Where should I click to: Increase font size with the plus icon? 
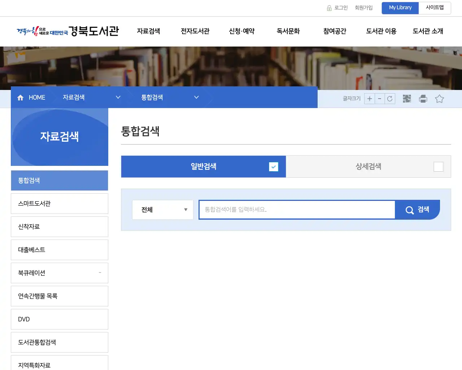click(x=369, y=99)
